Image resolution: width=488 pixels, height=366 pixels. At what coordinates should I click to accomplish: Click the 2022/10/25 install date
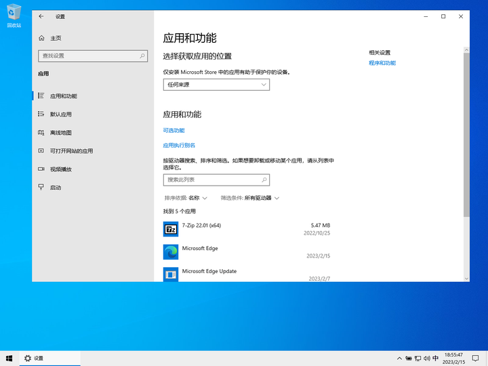coord(317,233)
